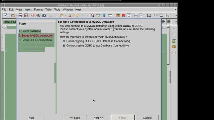214x120 pixels.
Task: Open the Format menu
Action: (38, 10)
